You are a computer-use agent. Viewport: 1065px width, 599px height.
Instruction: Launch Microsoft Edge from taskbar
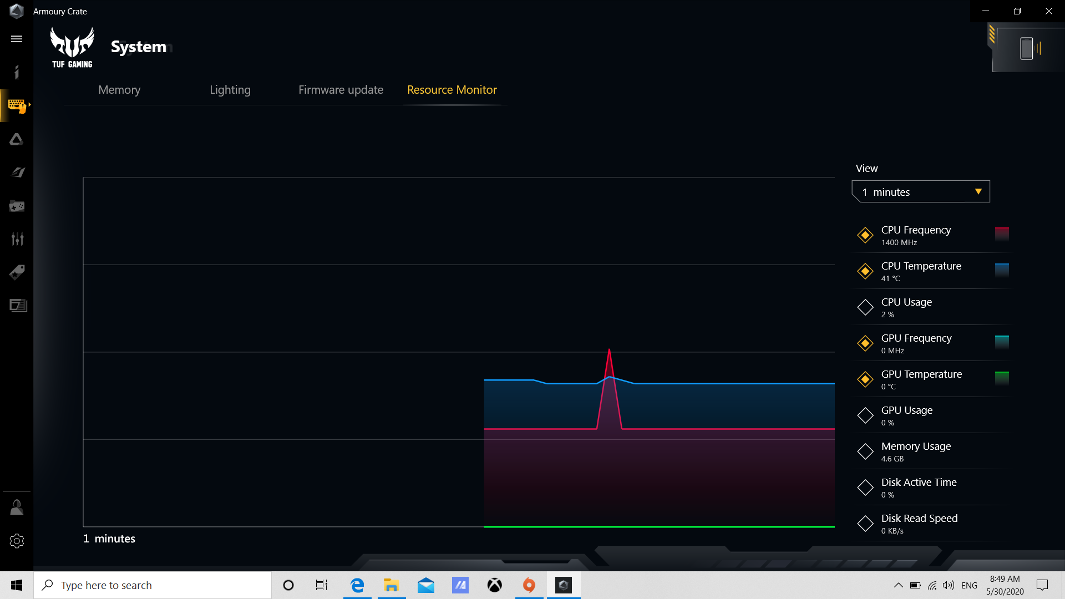[x=357, y=585]
